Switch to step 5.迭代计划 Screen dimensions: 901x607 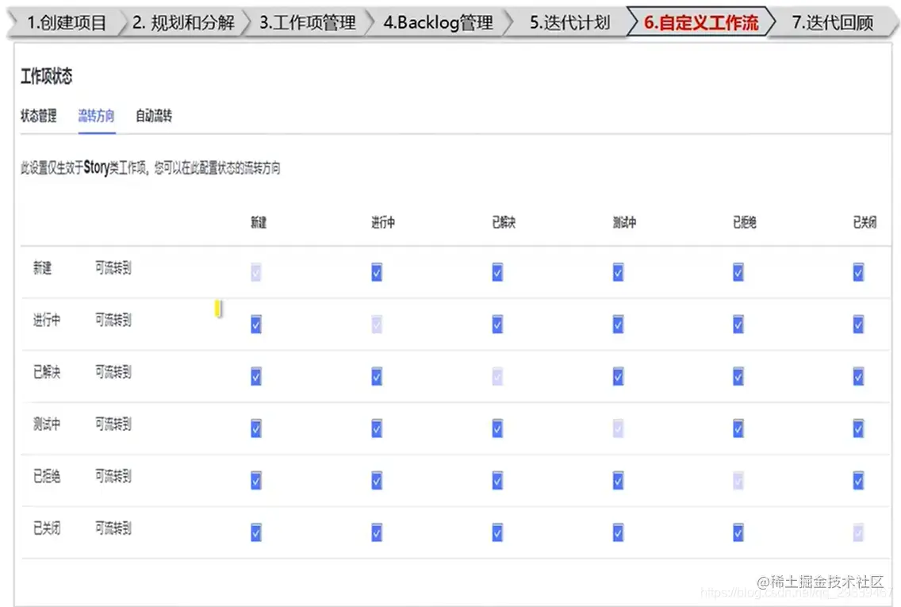[569, 22]
